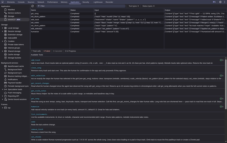The height and width of the screenshot is (143, 227).
Task: Open the DevTools three-dot customize menu
Action: pos(224,2)
